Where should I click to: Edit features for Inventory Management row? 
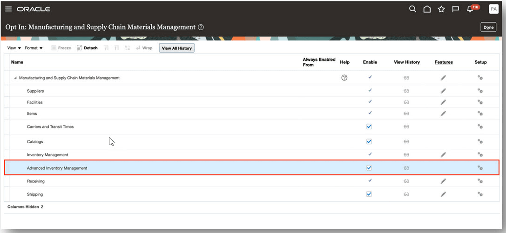pos(444,155)
